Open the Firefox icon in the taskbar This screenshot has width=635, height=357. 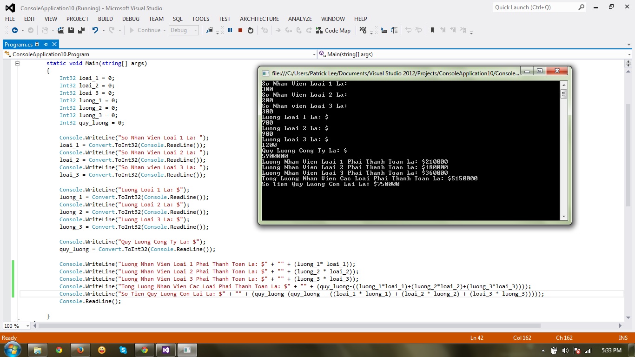(80, 350)
